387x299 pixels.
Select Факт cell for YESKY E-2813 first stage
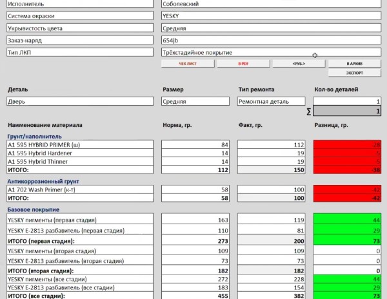pos(271,230)
